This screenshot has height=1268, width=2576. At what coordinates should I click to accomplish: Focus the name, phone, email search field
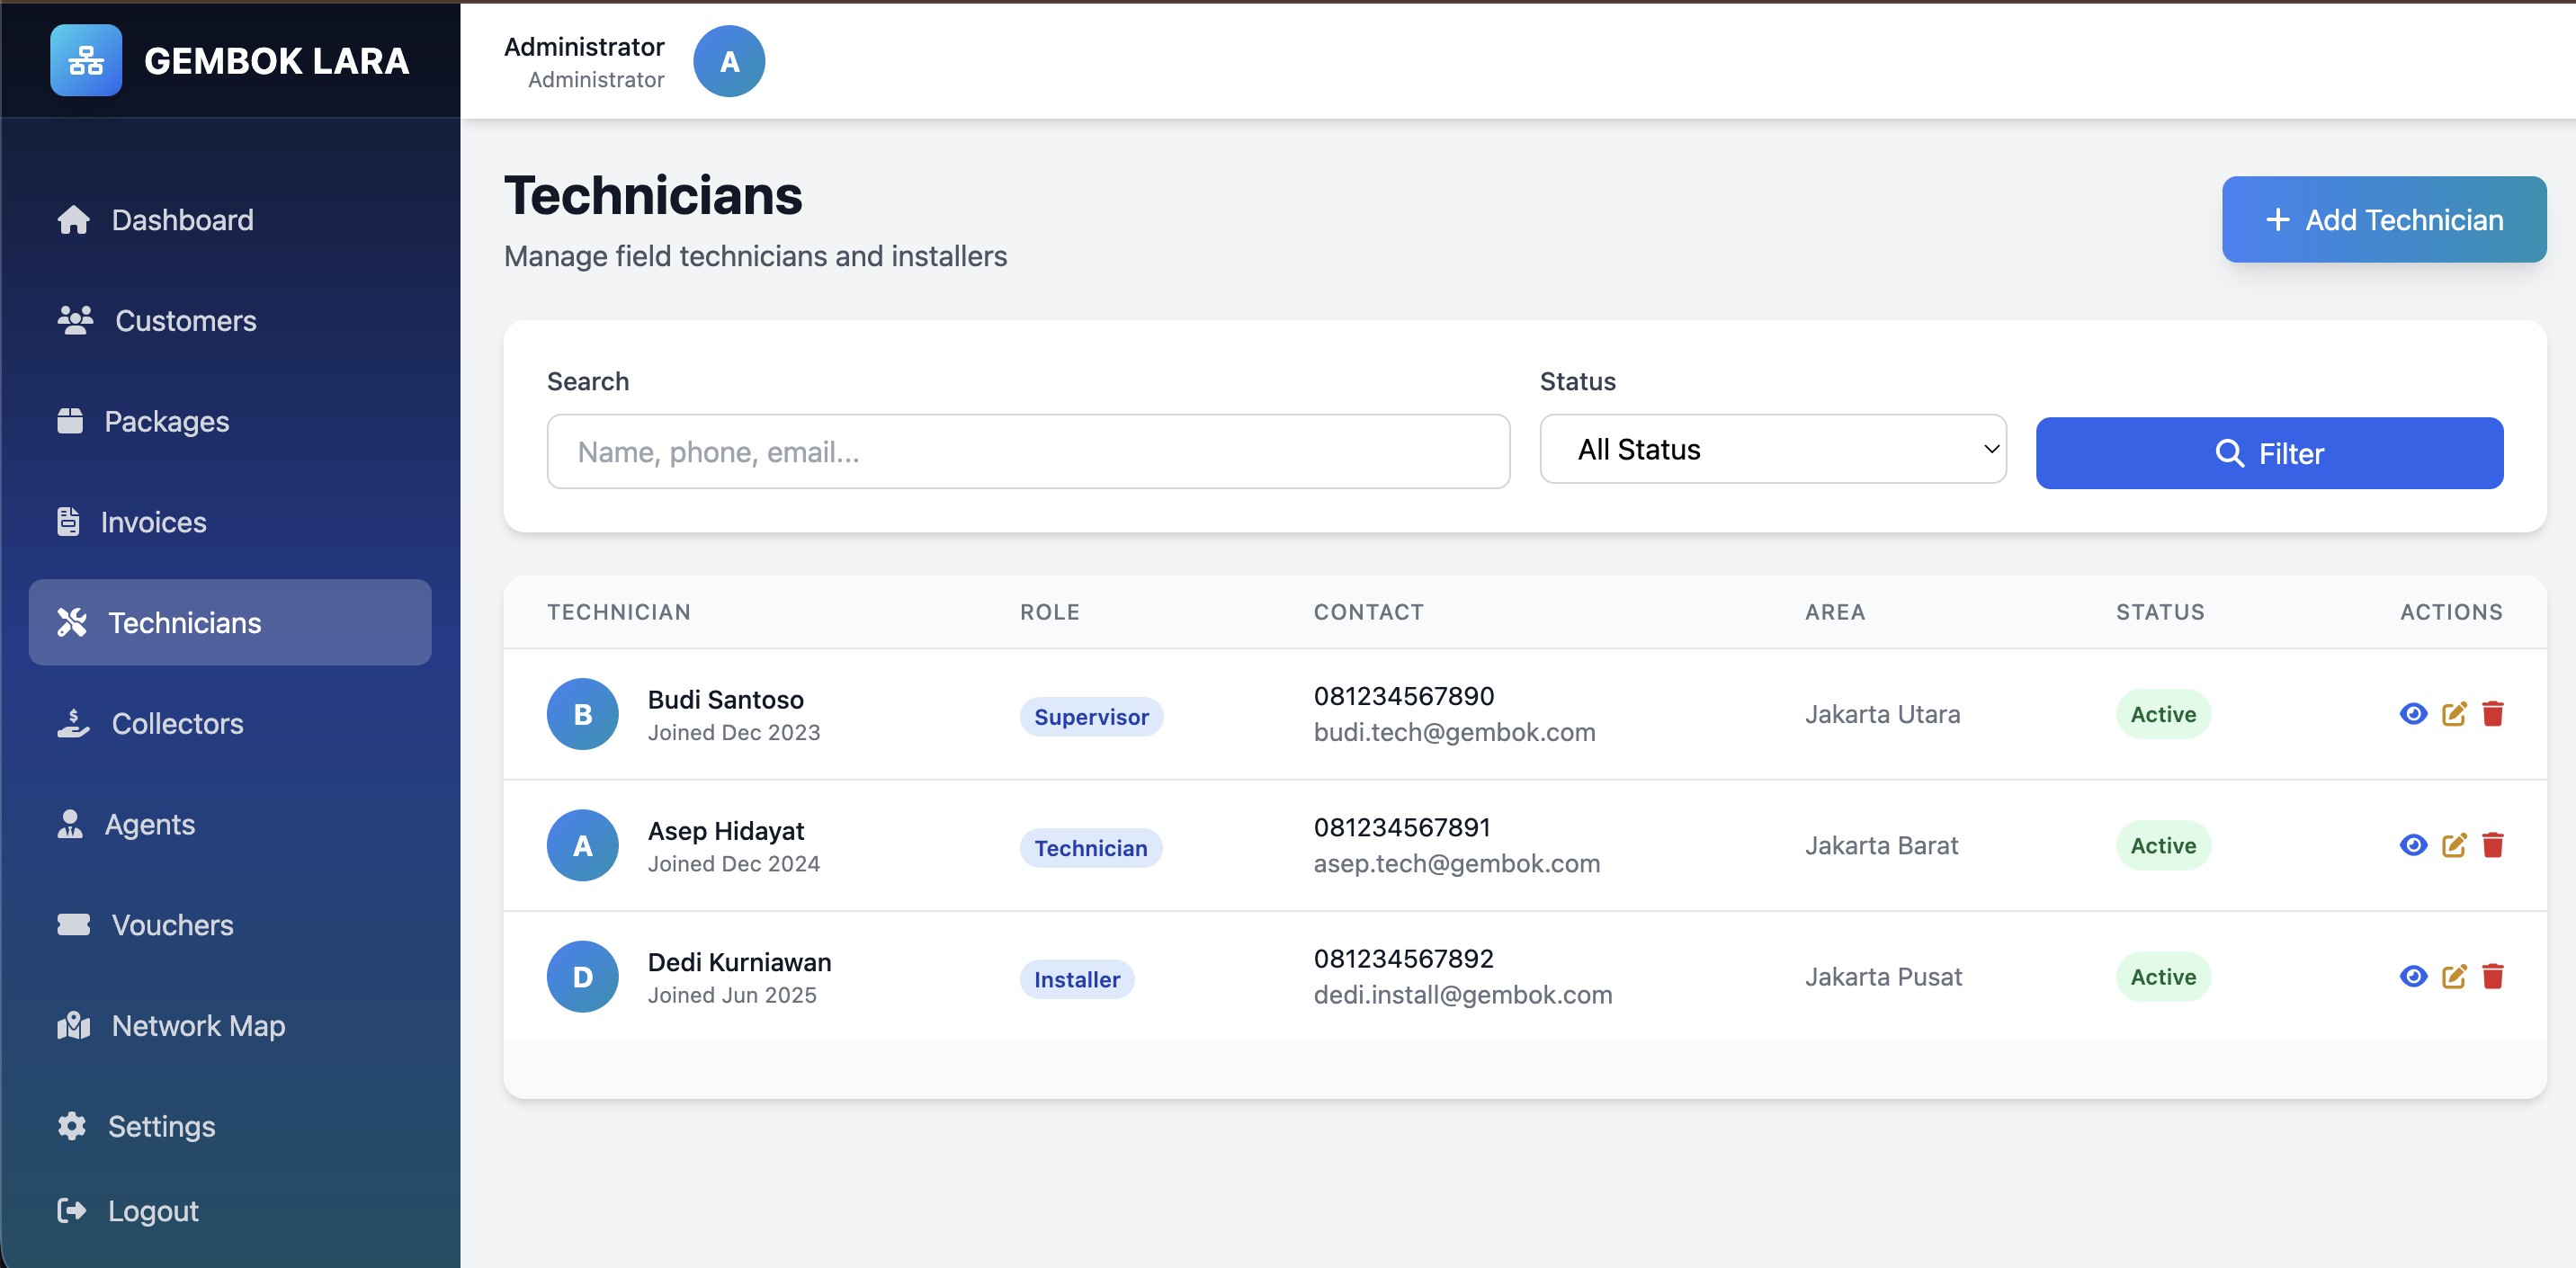coord(1027,452)
